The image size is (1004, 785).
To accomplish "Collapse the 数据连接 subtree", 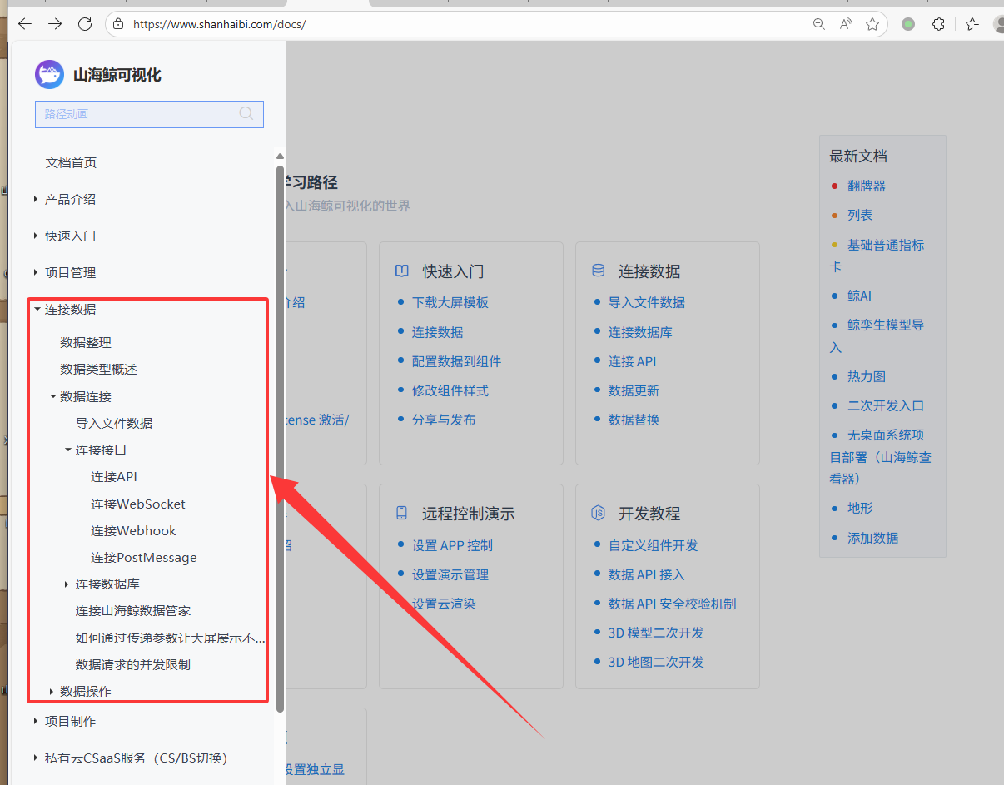I will (x=52, y=396).
